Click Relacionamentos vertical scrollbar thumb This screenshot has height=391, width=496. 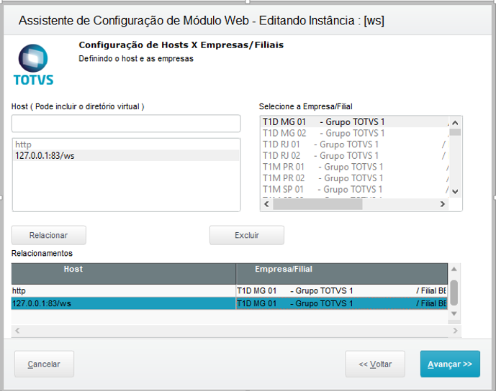tap(454, 293)
